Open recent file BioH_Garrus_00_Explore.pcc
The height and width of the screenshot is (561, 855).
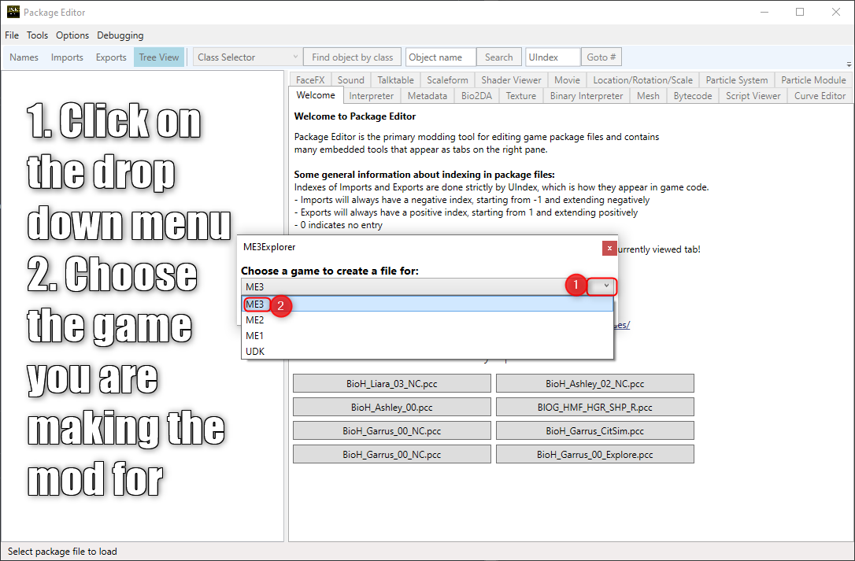tap(595, 454)
